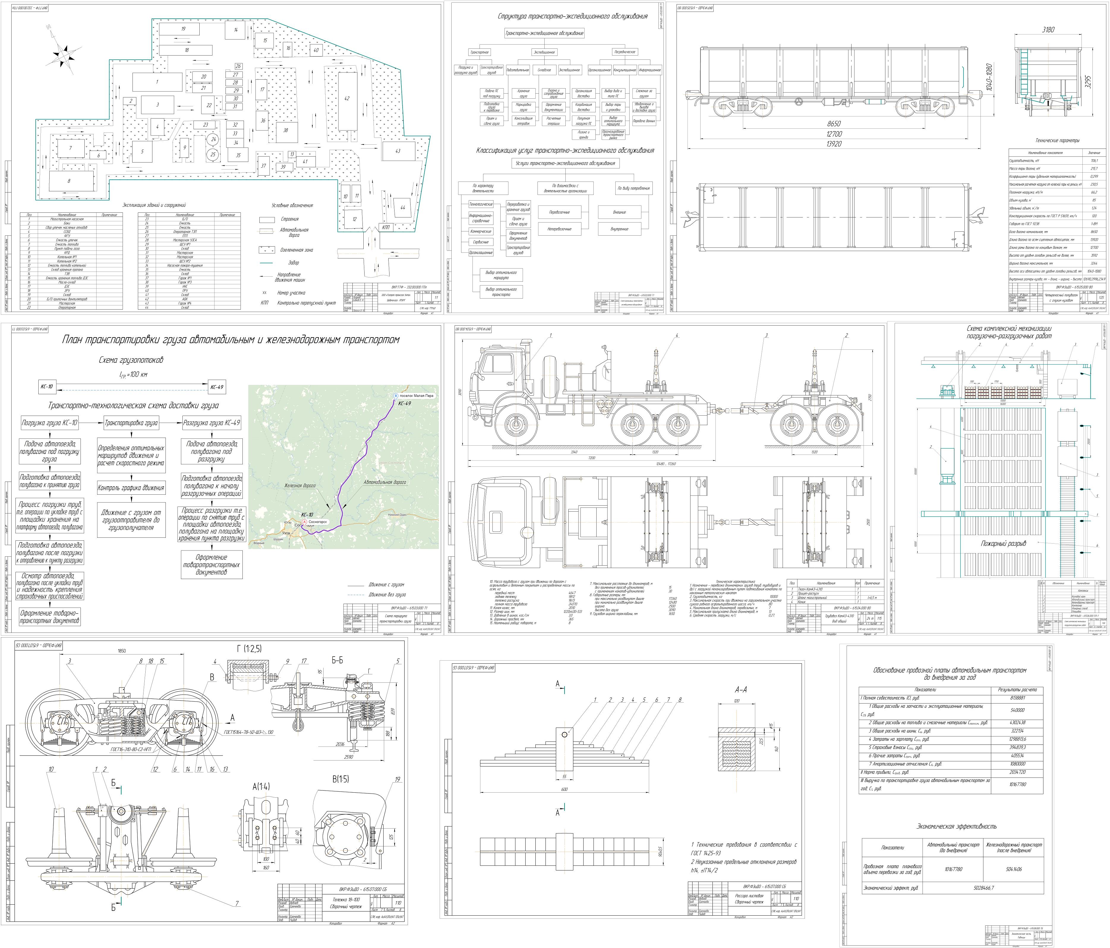Image resolution: width=1110 pixels, height=948 pixels.
Task: Select building 43 on the site plan
Action: click(x=398, y=151)
